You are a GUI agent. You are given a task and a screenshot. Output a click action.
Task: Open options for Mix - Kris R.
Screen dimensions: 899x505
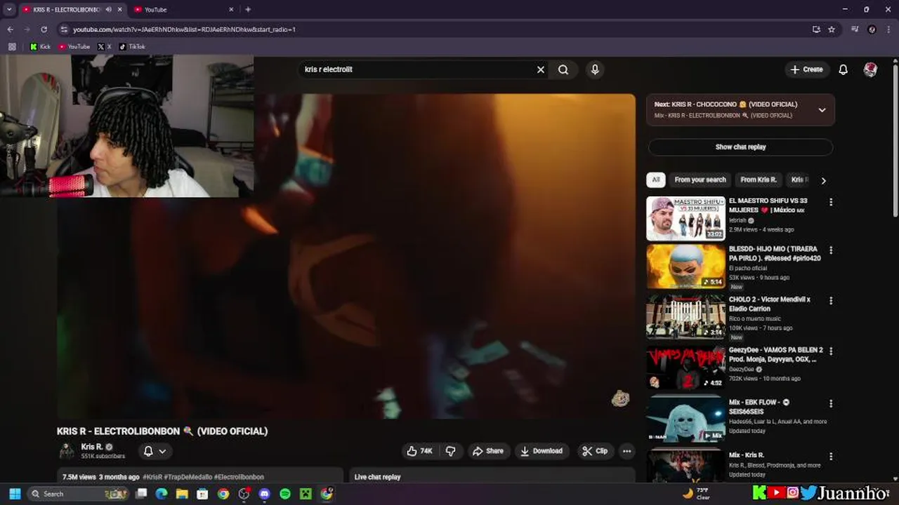pos(831,456)
